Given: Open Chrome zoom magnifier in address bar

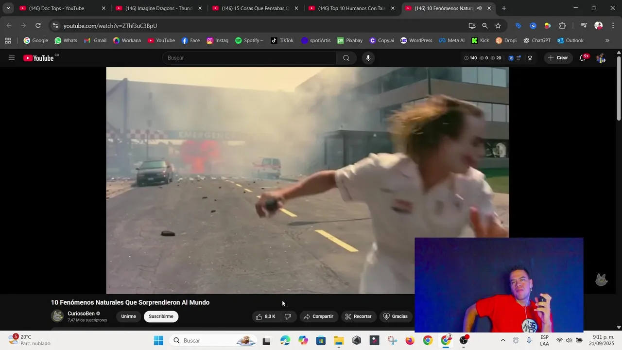Looking at the screenshot, I should 485,25.
